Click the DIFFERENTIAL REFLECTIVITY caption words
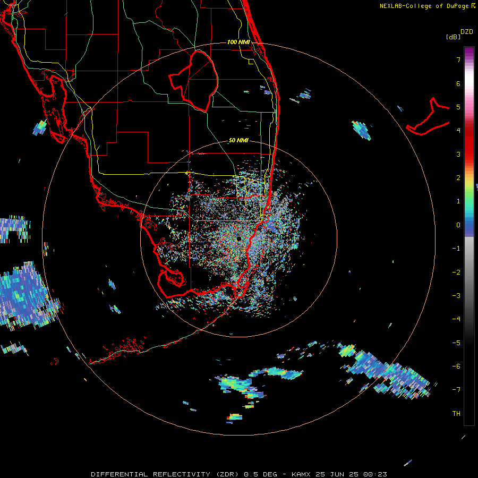This screenshot has width=478, height=478. tap(151, 474)
